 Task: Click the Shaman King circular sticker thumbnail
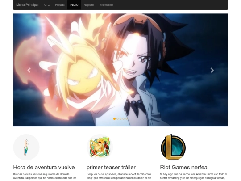[x=100, y=147]
